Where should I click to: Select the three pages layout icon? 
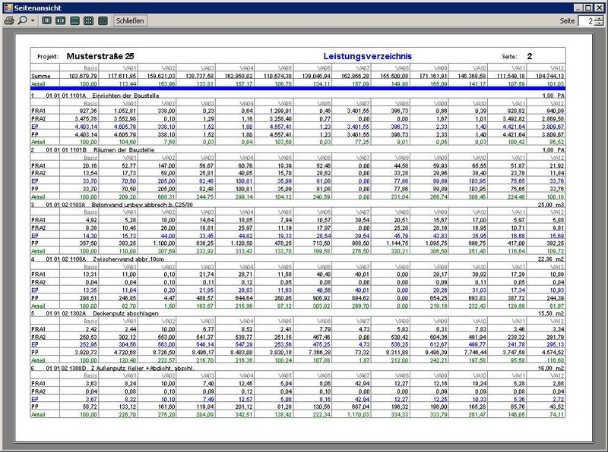tap(74, 20)
